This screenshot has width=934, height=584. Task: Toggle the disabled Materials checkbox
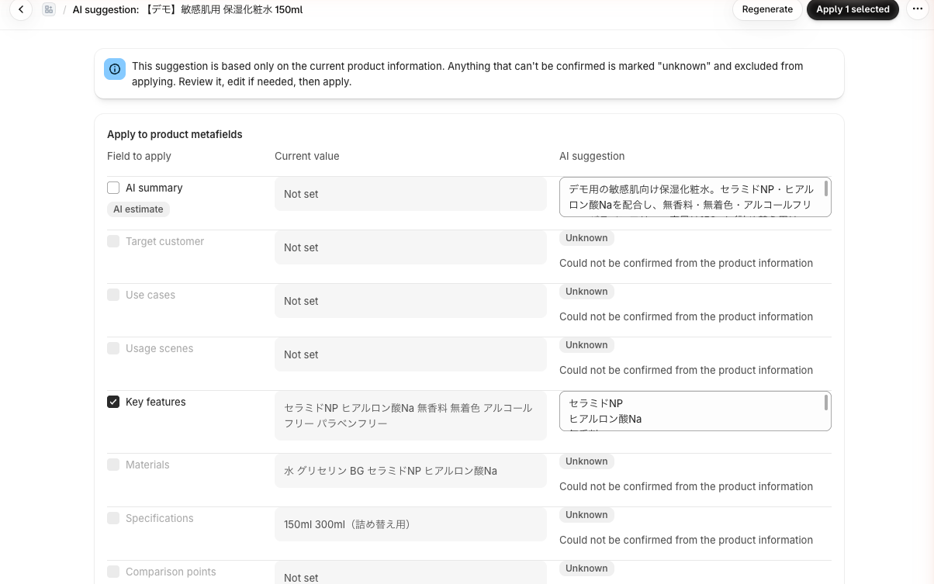113,465
